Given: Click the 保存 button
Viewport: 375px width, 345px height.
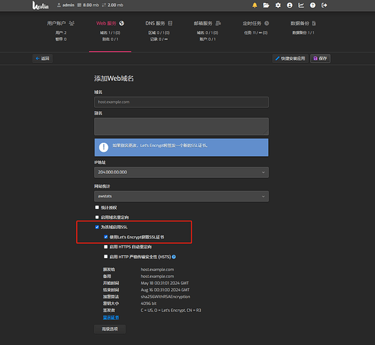Looking at the screenshot, I should pos(320,58).
